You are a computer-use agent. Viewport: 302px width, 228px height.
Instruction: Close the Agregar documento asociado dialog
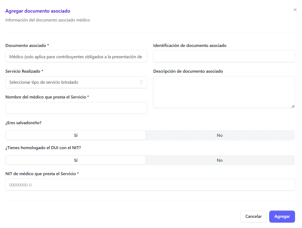295,10
